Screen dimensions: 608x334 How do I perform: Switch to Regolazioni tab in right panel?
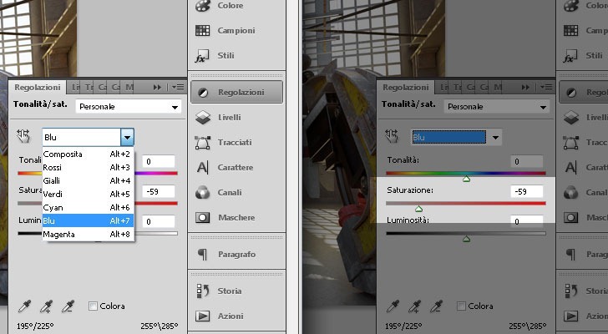click(x=406, y=88)
